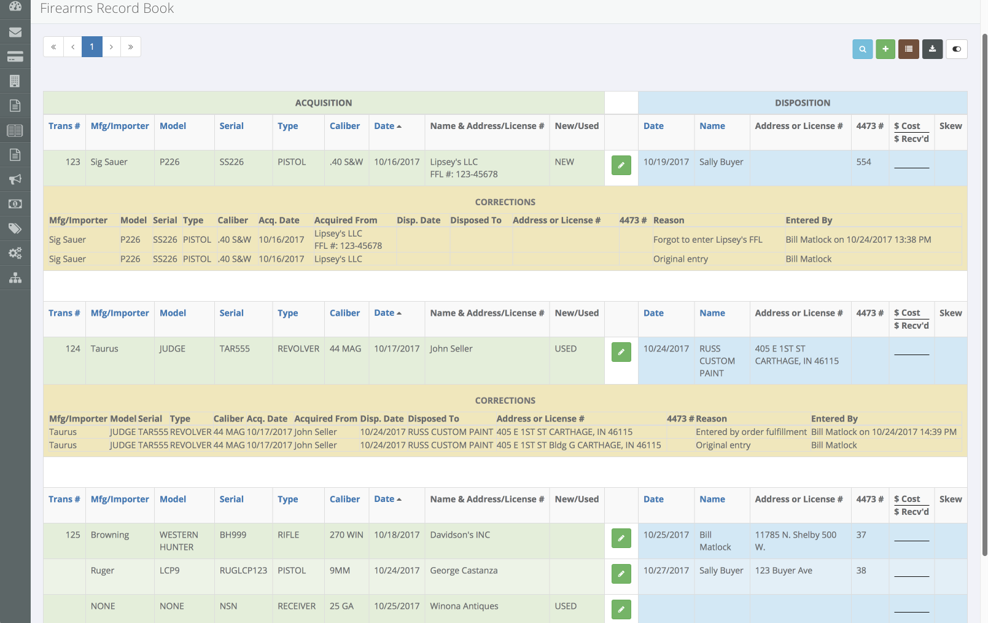Click the 'Firearms Record Book' page title
This screenshot has height=623, width=988.
pos(107,9)
